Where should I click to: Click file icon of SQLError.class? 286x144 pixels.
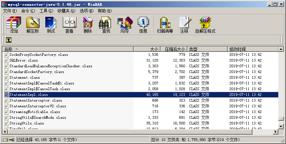(x=6, y=60)
